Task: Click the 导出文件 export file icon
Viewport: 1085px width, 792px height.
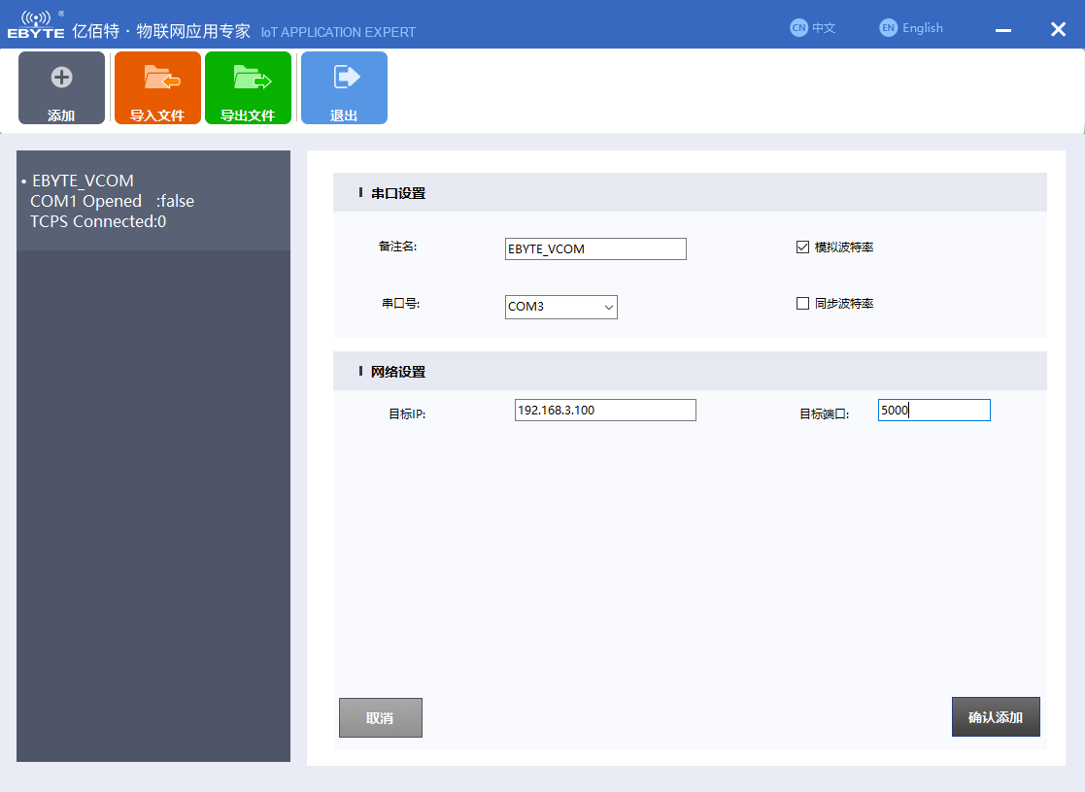Action: pyautogui.click(x=248, y=78)
